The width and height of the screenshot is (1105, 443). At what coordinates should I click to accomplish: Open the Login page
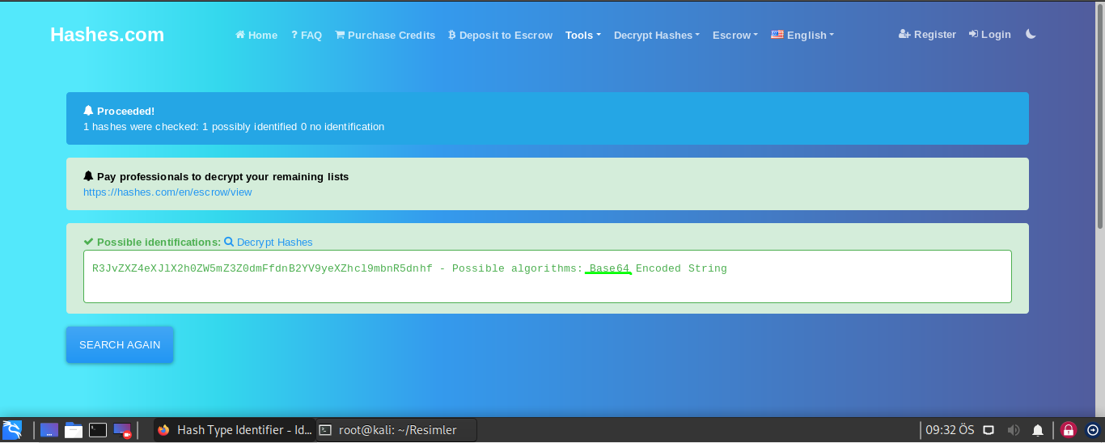click(990, 34)
